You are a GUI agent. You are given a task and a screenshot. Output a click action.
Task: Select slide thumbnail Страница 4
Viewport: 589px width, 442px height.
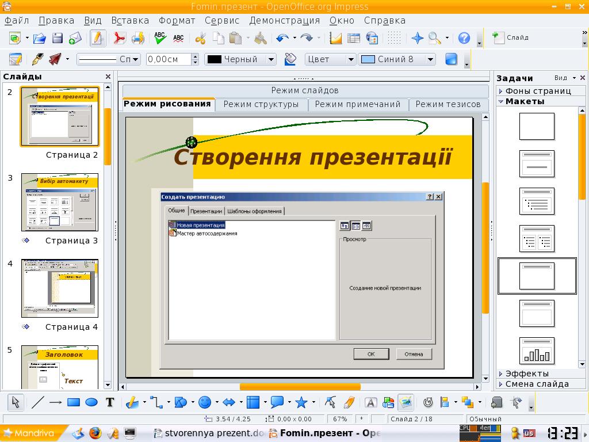60,288
